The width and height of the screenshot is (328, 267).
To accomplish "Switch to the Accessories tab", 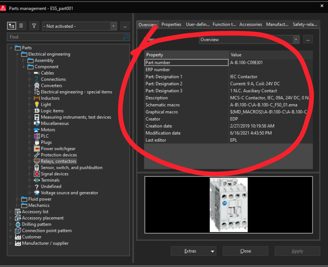I will pos(250,24).
